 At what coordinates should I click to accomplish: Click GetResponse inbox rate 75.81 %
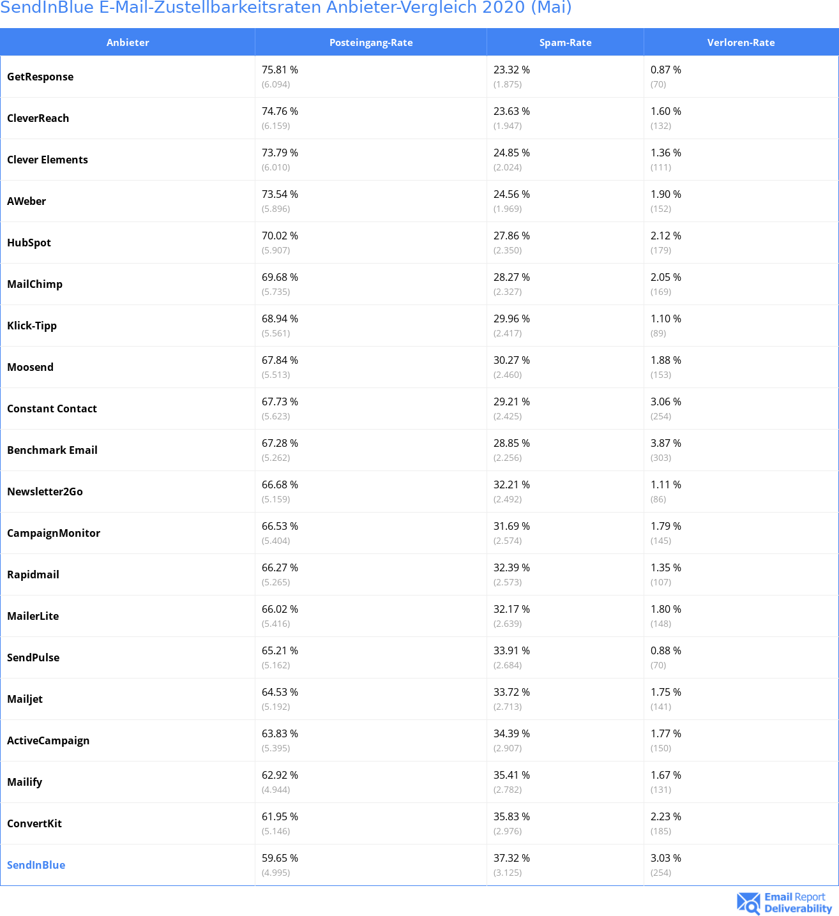click(x=280, y=70)
